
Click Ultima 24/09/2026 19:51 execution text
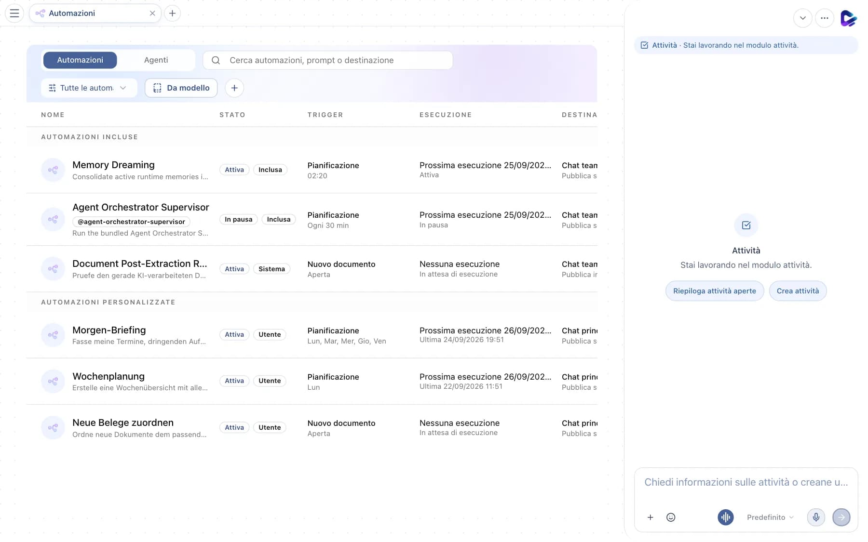click(461, 340)
